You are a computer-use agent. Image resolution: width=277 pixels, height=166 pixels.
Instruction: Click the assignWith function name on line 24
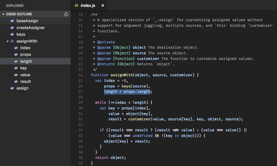[122, 75]
